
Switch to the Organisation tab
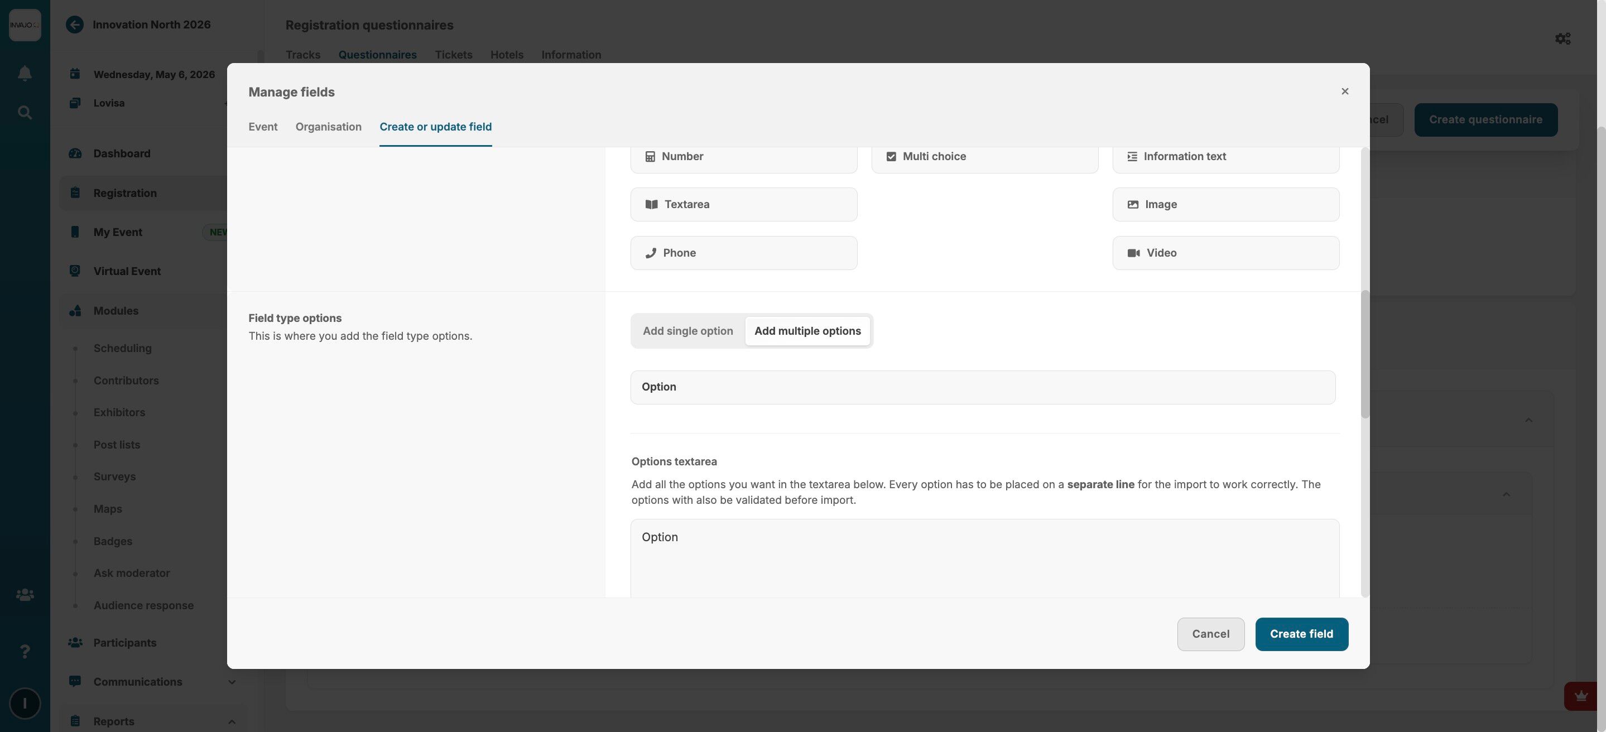pyautogui.click(x=328, y=127)
